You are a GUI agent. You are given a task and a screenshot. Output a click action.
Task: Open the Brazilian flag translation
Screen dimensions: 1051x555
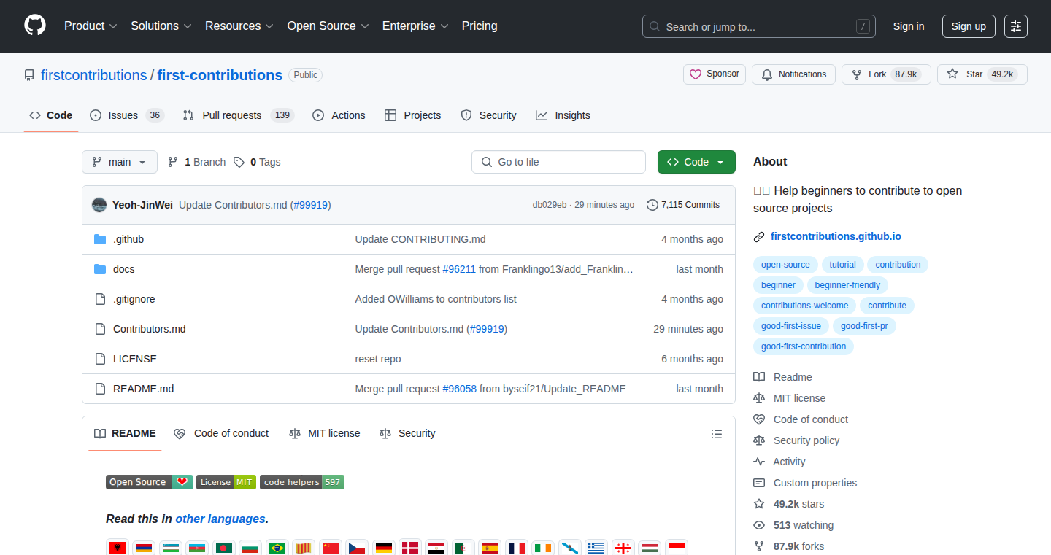coord(277,548)
